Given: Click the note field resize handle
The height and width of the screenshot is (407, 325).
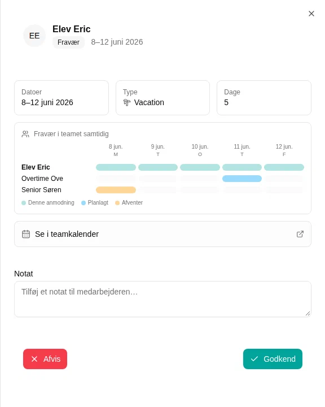Looking at the screenshot, I should coord(308,314).
